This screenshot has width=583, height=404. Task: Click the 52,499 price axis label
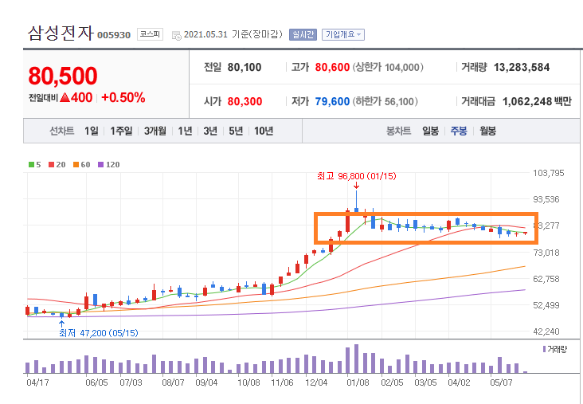tap(546, 305)
